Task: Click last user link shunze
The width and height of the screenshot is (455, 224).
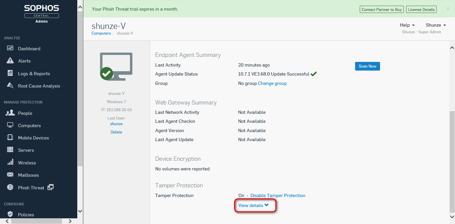Action: click(116, 124)
